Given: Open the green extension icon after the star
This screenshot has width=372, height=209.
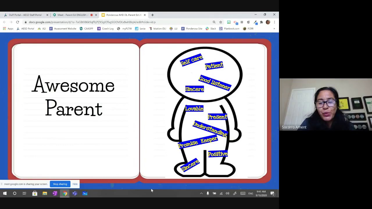Looking at the screenshot, I should [229, 22].
